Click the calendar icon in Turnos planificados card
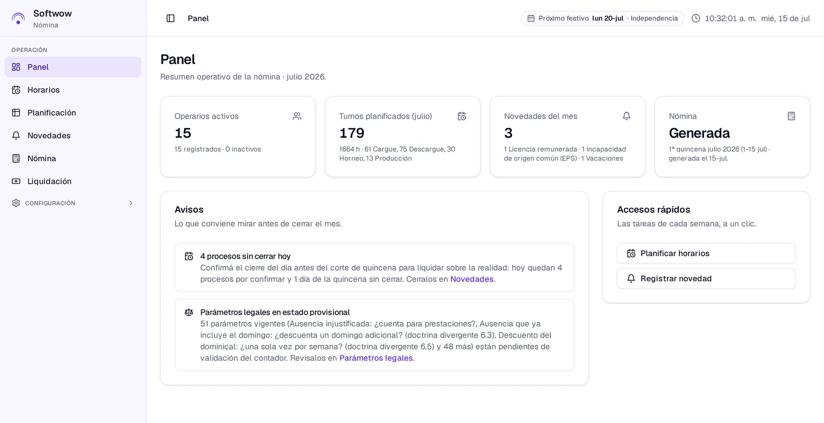This screenshot has width=824, height=423. click(x=462, y=116)
